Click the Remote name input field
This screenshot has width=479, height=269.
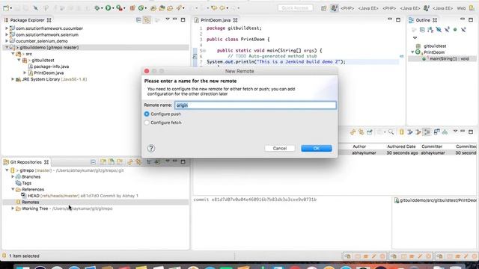[x=255, y=105]
